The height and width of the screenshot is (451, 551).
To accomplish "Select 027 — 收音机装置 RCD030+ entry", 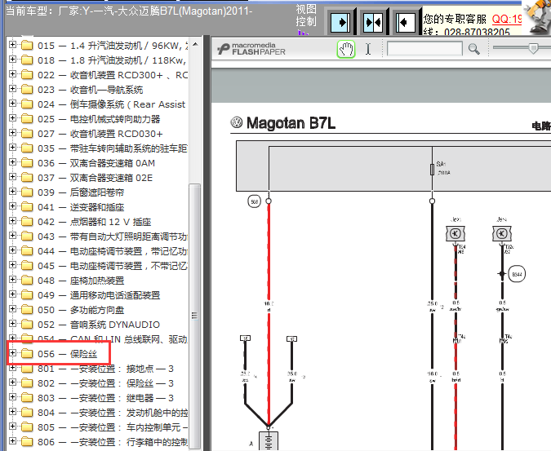I will click(x=100, y=134).
